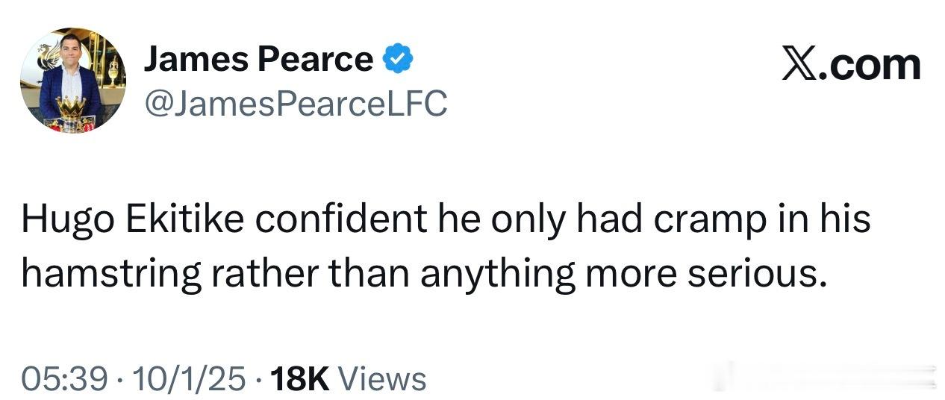Screen dimensions: 945x400
Task: Click the word "Views" label
Action: coord(382,378)
